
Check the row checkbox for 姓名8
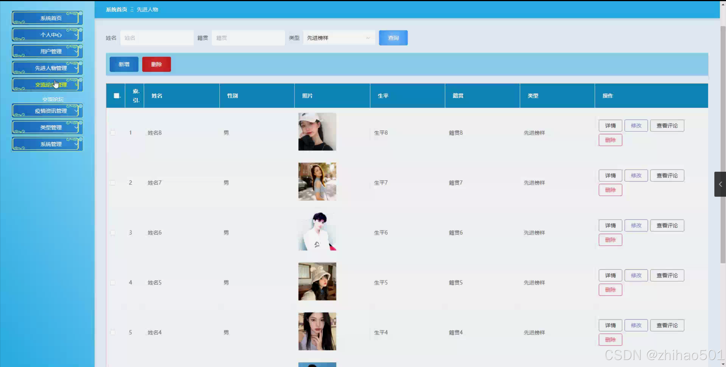[113, 133]
